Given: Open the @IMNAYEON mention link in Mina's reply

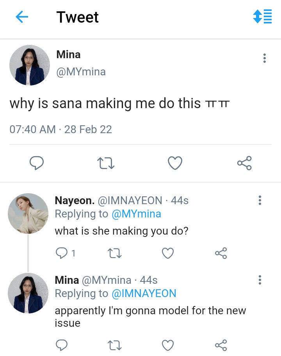Looking at the screenshot, I should point(144,293).
